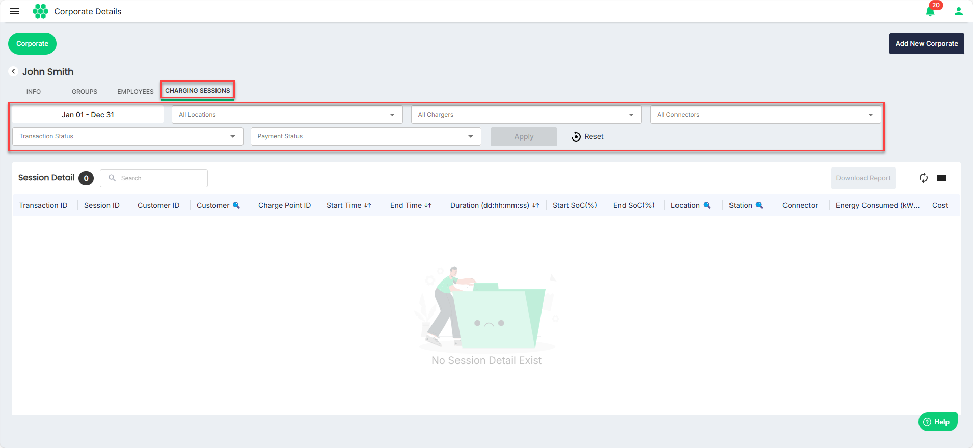Click the Corporate Details page title

(x=88, y=11)
